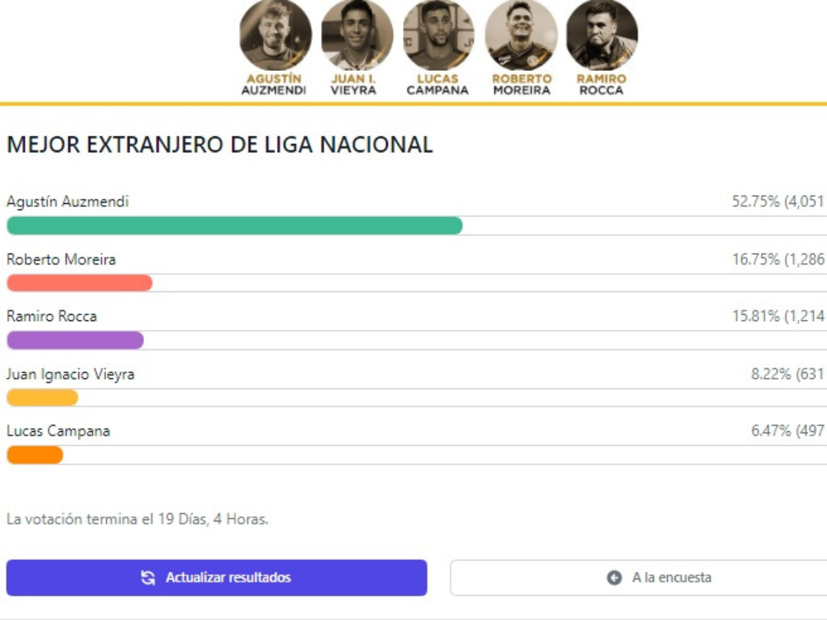
Task: Click the back arrow icon beside A la encuesta
Action: [614, 578]
